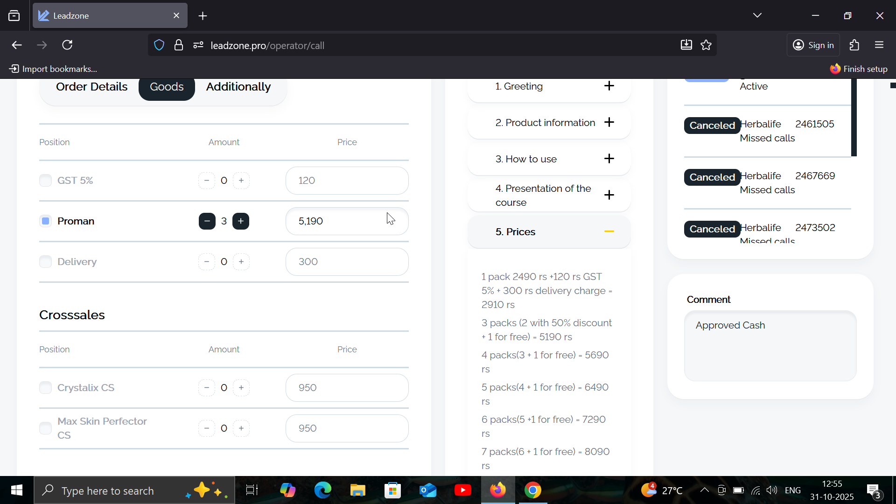Viewport: 896px width, 504px height.
Task: Open Firefox application menu hamburger
Action: (x=879, y=45)
